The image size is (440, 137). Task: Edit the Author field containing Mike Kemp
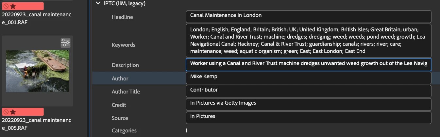click(x=308, y=78)
